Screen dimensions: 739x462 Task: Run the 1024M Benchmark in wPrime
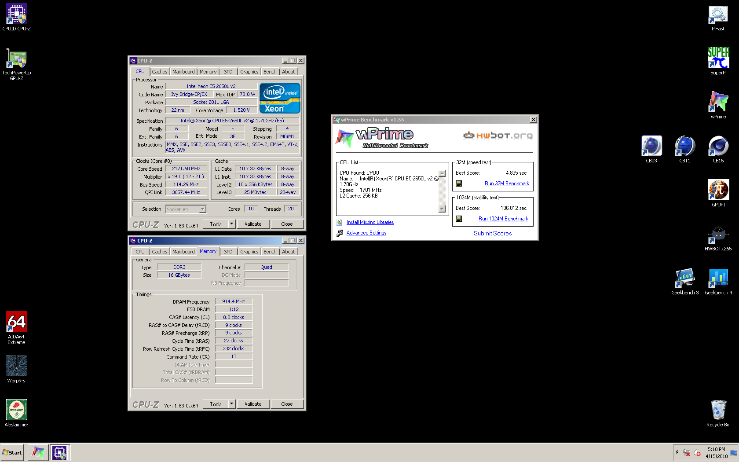point(503,219)
